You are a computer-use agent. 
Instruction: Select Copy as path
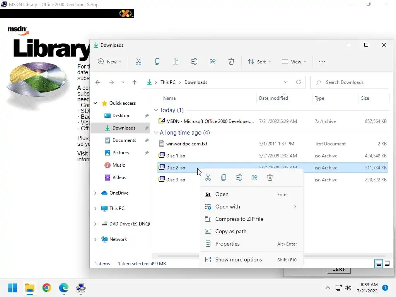251,231
